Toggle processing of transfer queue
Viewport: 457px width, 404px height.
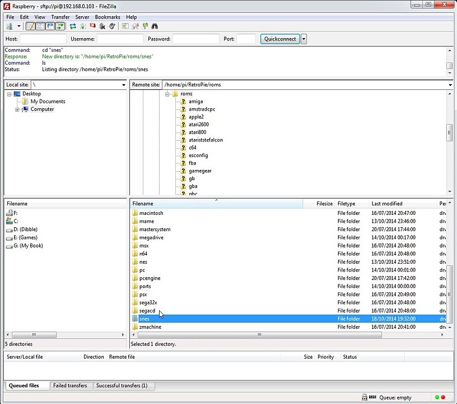(83, 26)
